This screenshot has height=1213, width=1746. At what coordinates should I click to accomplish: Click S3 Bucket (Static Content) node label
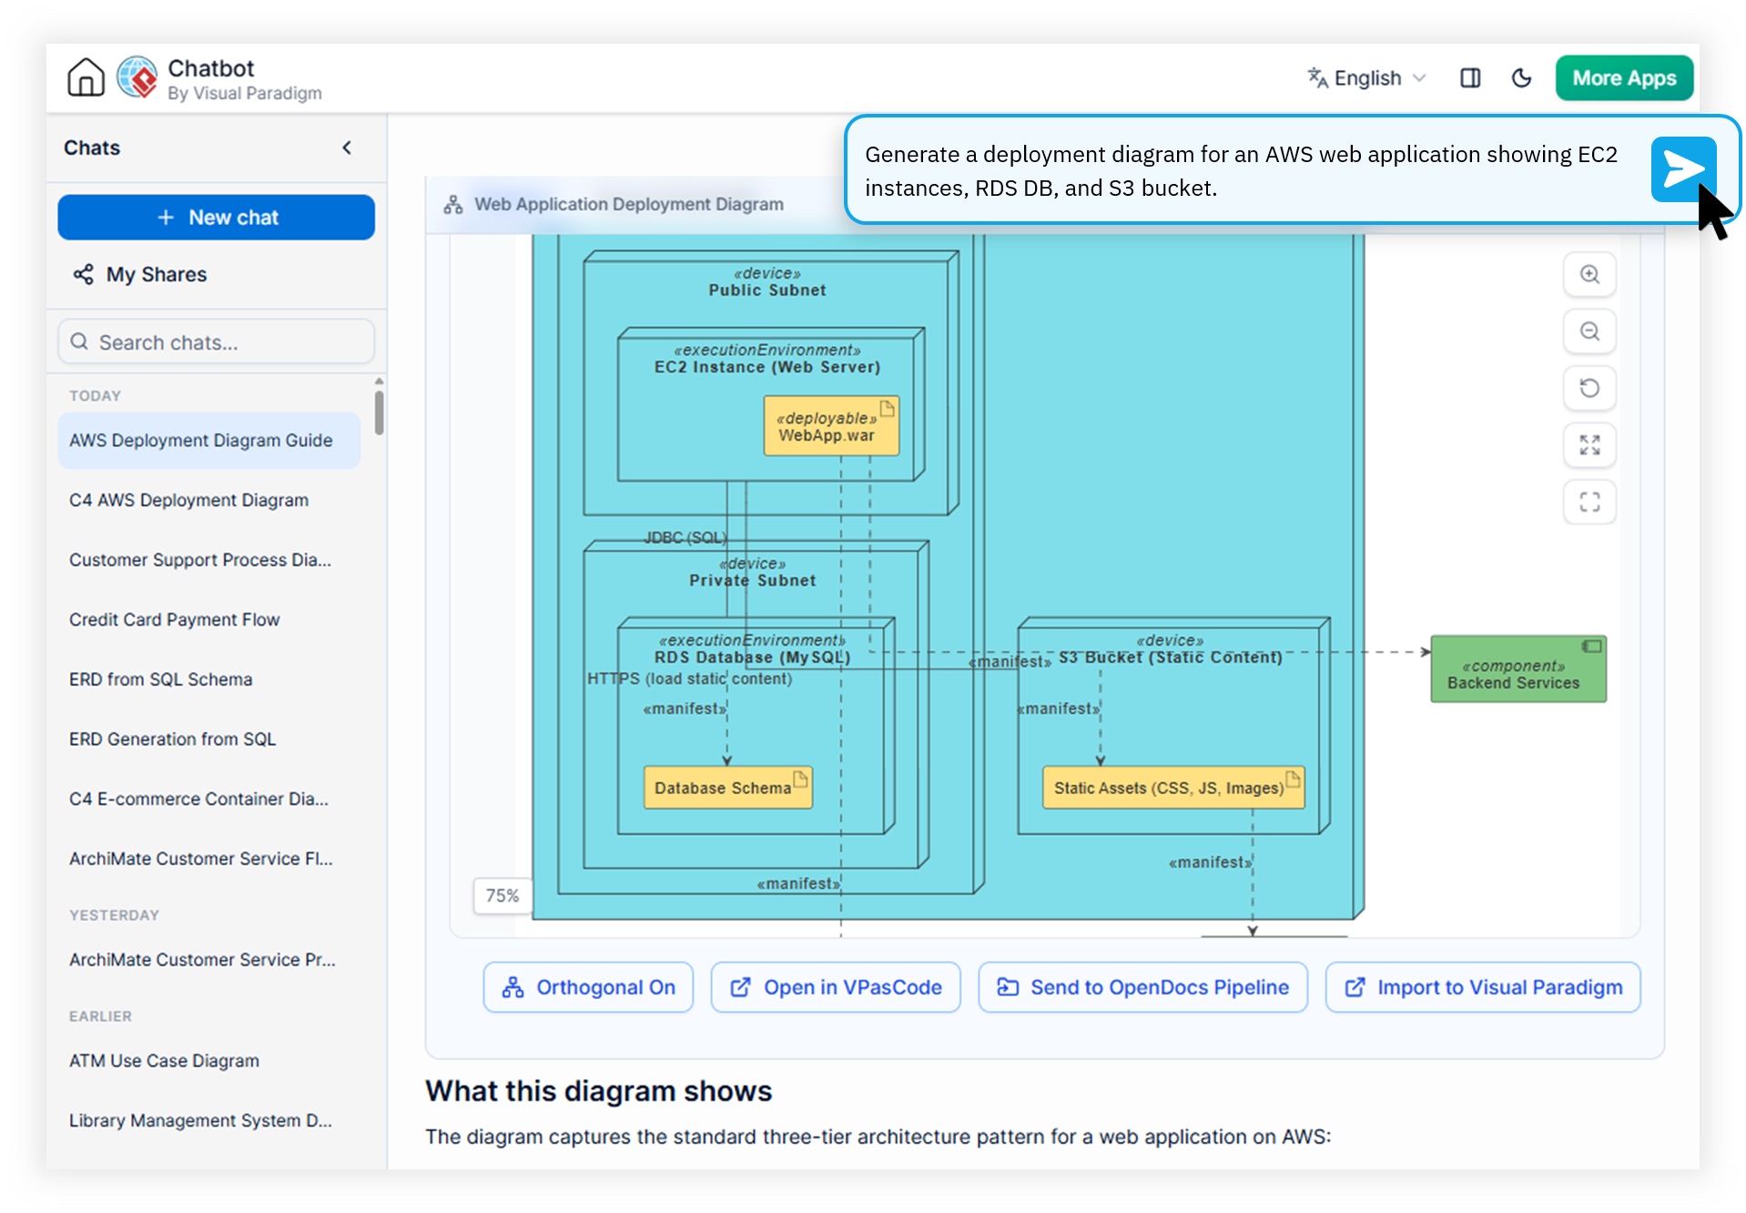(1171, 657)
